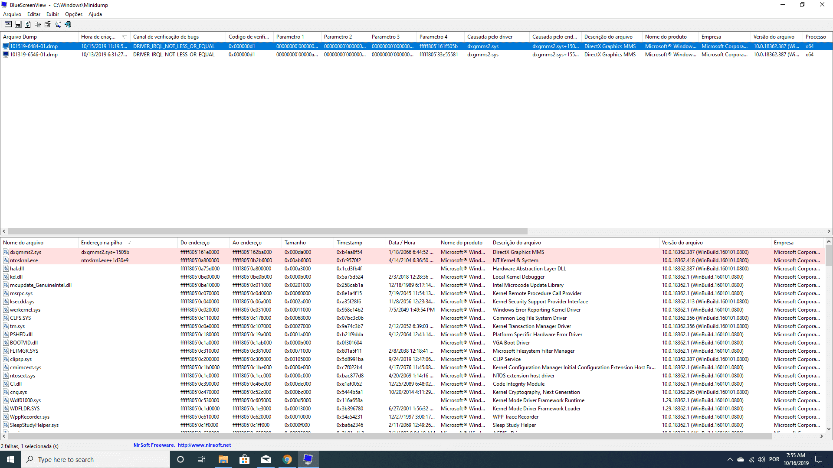Click the Type here to search box
833x468 pixels.
[95, 459]
